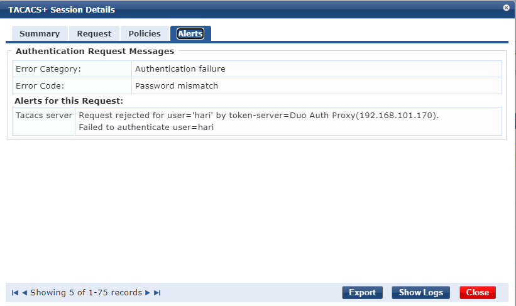Click the 'Tacacs server' alert source cell
Screen dimensions: 516x306
(43, 116)
